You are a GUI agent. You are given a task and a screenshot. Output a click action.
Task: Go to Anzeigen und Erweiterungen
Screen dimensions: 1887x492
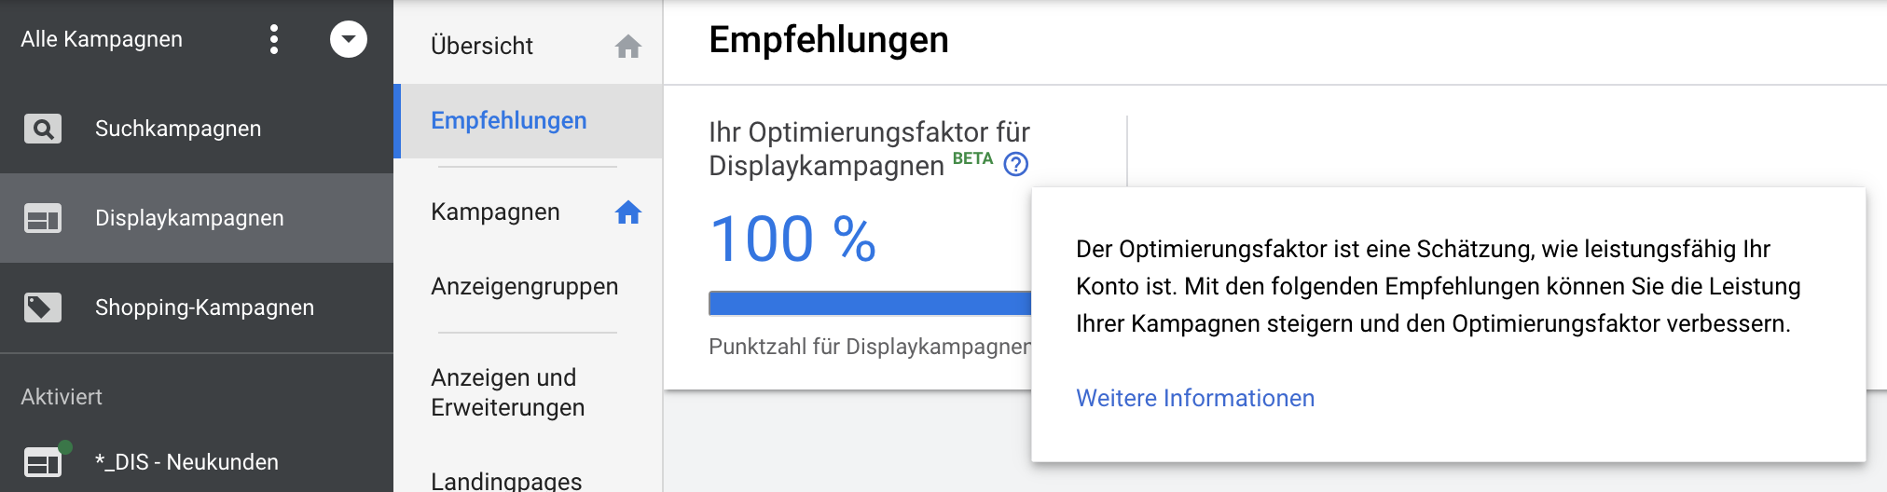(507, 392)
